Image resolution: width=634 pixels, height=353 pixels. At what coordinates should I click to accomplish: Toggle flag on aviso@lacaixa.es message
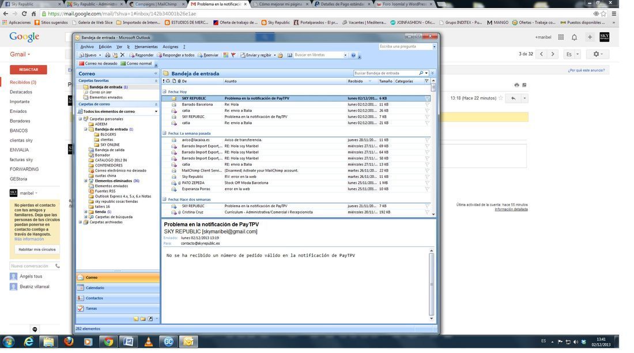(427, 140)
